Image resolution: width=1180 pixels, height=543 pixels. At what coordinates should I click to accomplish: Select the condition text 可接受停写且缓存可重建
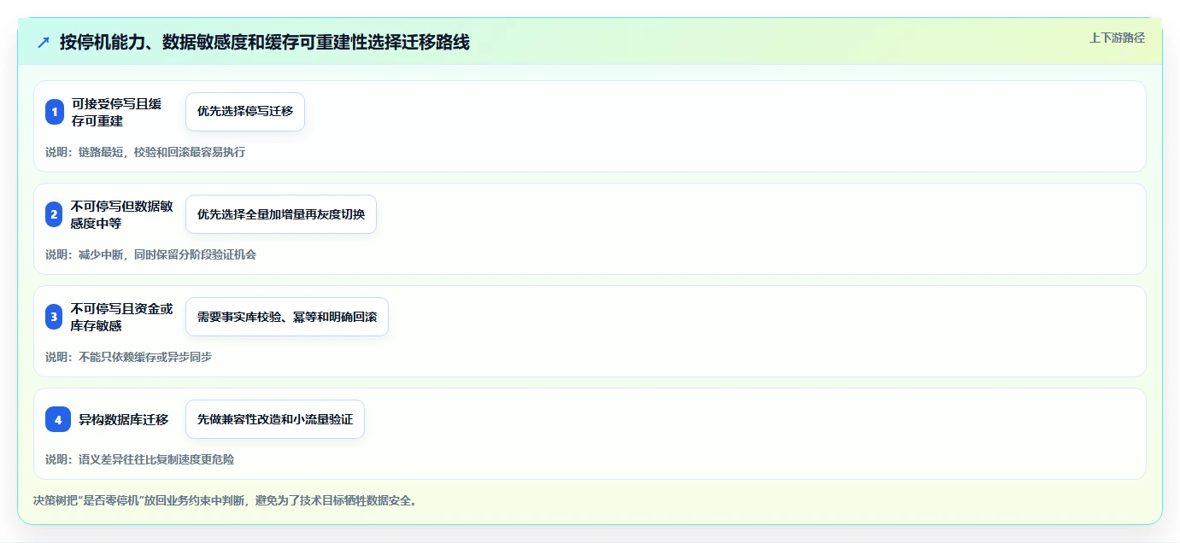click(116, 112)
